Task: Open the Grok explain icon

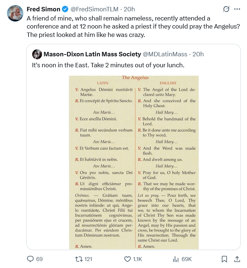Action: [226, 9]
